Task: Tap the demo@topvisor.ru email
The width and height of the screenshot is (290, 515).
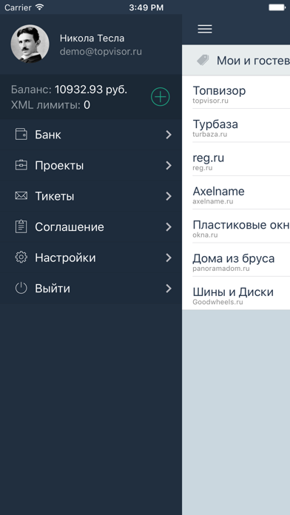Action: (x=101, y=52)
